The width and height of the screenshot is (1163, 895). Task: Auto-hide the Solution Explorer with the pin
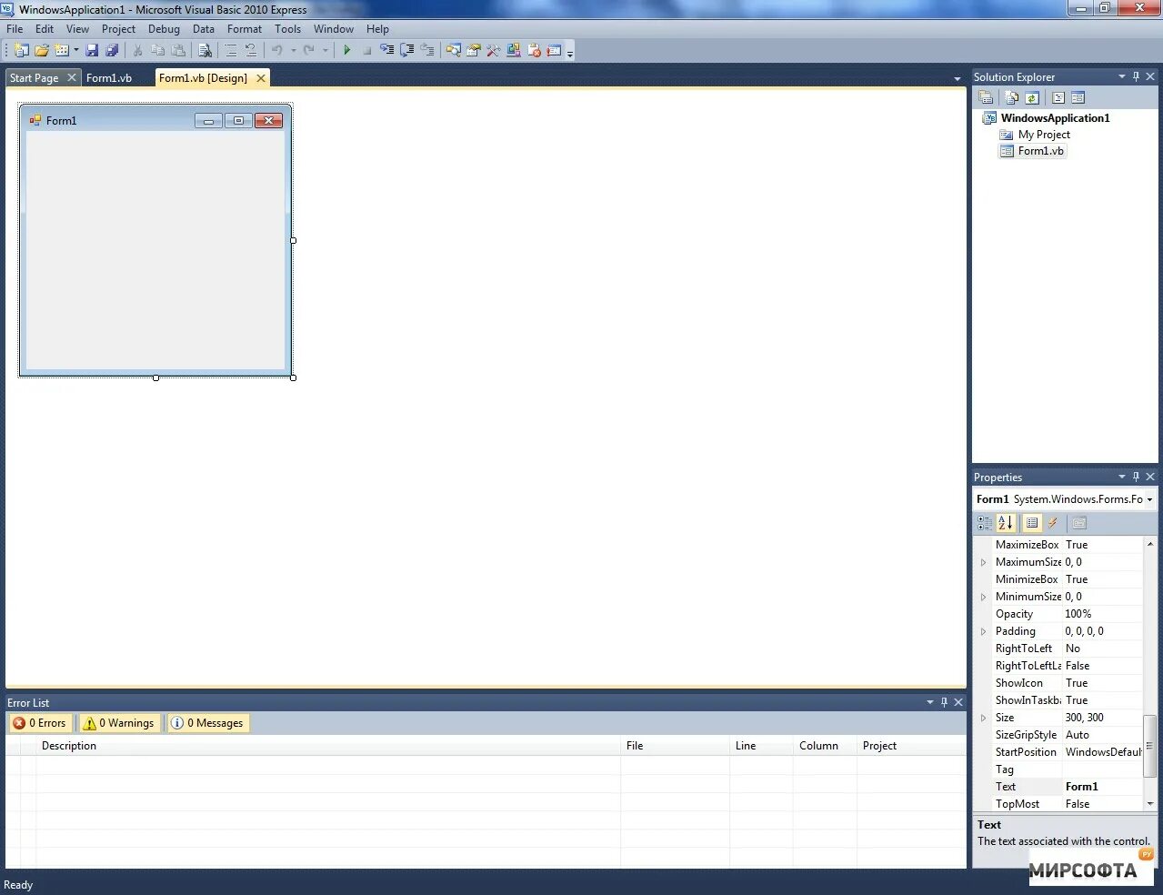pos(1136,76)
